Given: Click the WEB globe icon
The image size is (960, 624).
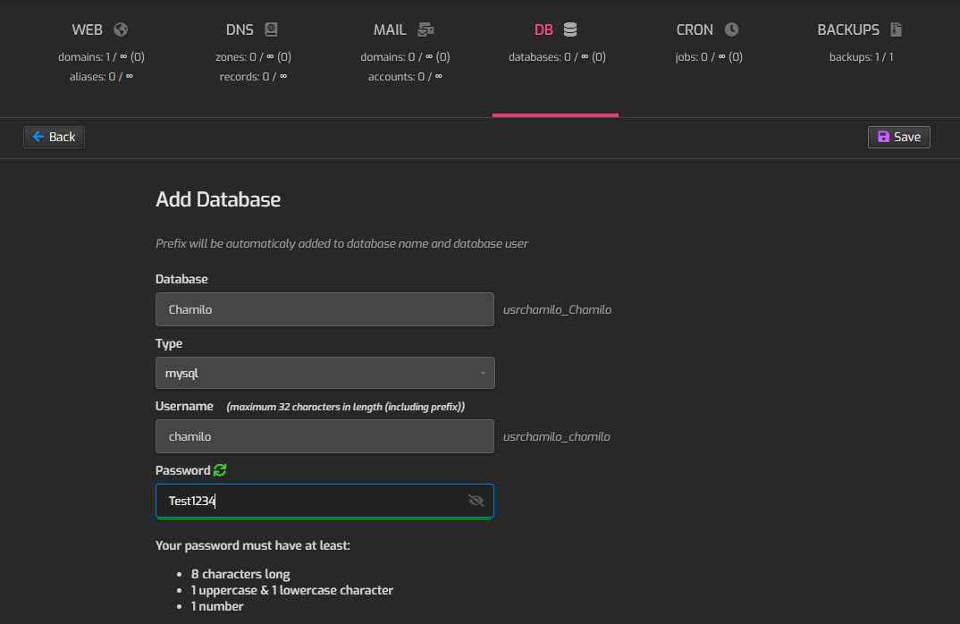Looking at the screenshot, I should coord(122,30).
